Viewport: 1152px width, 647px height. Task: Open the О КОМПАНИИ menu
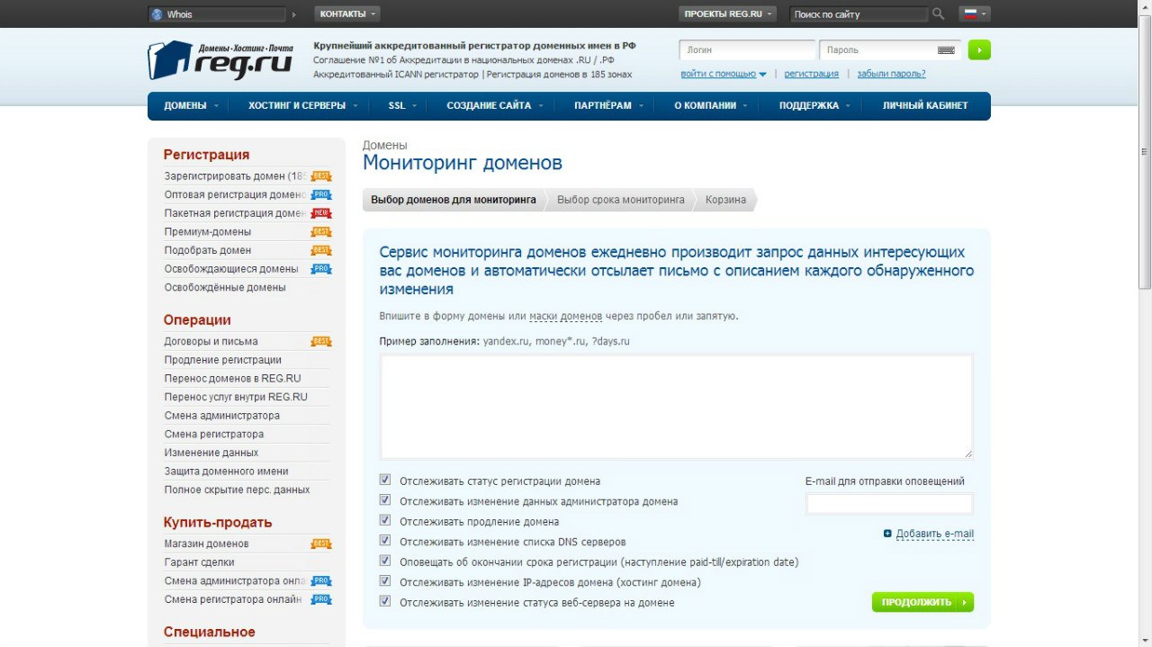point(711,105)
